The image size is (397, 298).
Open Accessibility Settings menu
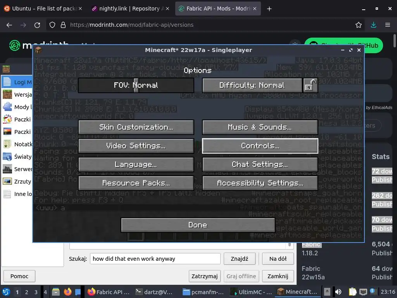tap(260, 183)
